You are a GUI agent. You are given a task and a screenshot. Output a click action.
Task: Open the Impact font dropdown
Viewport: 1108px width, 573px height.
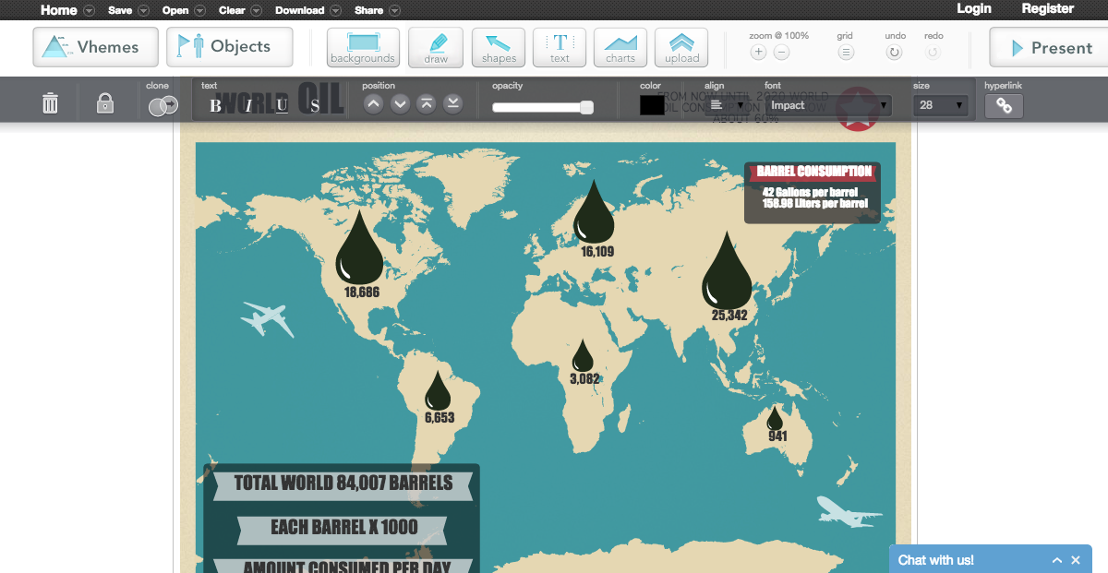pyautogui.click(x=828, y=105)
